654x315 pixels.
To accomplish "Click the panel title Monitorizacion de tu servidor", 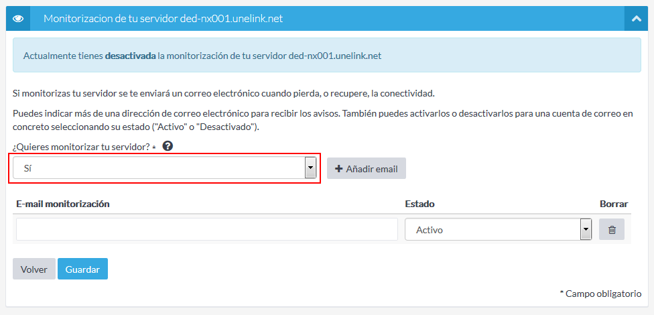I will coord(163,19).
